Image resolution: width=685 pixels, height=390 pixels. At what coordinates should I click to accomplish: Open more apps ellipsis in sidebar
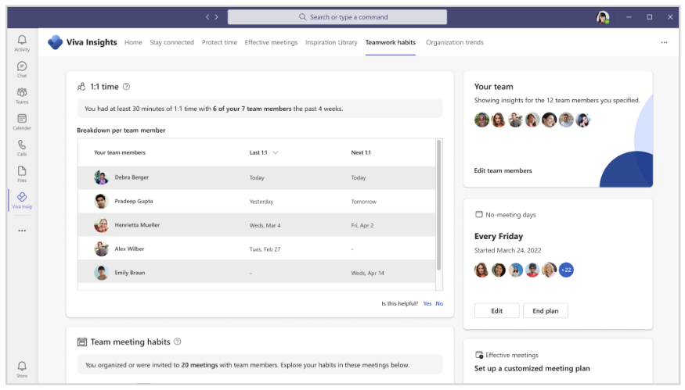coord(22,231)
